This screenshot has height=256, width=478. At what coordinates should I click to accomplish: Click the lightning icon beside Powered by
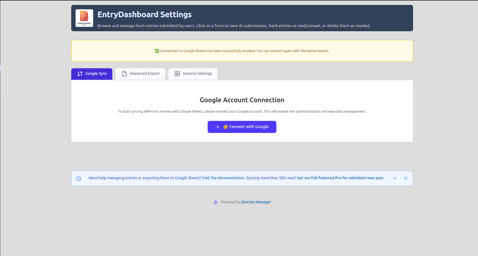coord(215,202)
